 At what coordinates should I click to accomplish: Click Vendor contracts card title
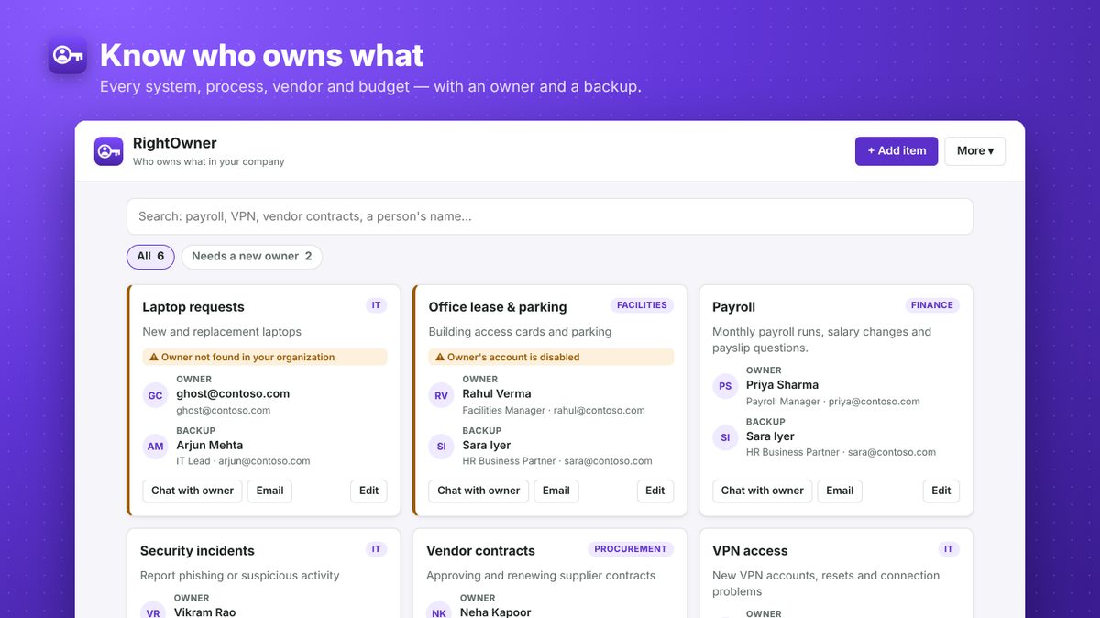click(480, 551)
